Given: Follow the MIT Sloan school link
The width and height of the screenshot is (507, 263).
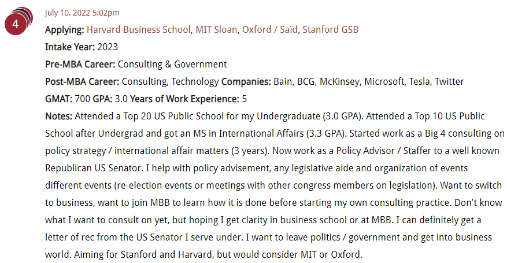Looking at the screenshot, I should coord(216,29).
